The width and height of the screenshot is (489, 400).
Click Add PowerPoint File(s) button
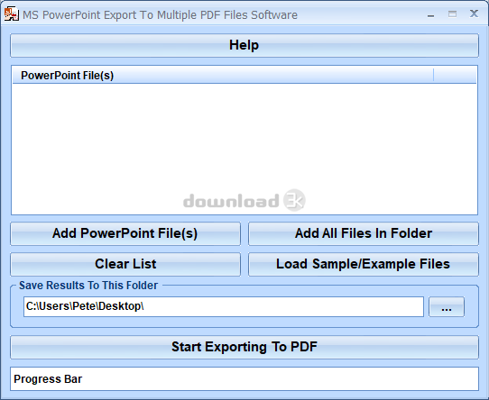(125, 233)
